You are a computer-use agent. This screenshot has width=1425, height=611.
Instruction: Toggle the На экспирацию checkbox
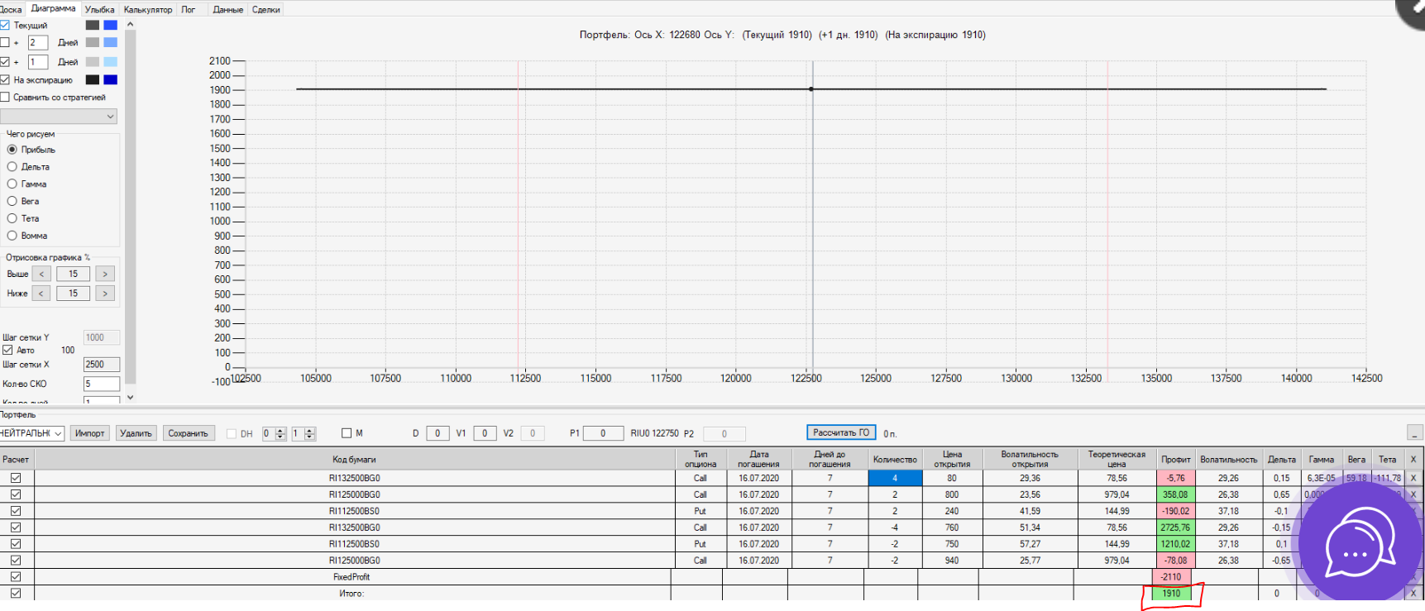pyautogui.click(x=5, y=80)
